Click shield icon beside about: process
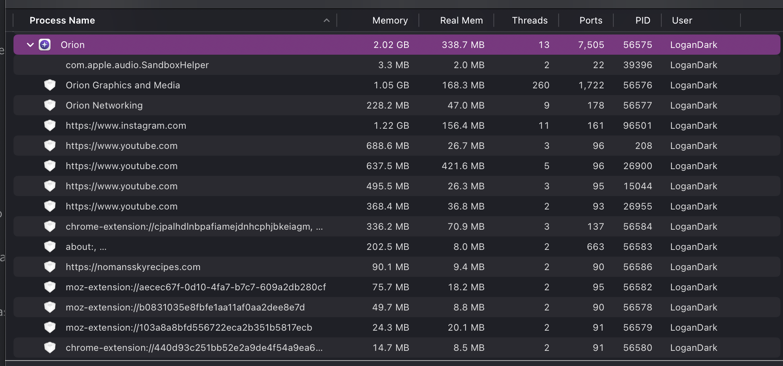Screen dimensions: 783x366 50,247
